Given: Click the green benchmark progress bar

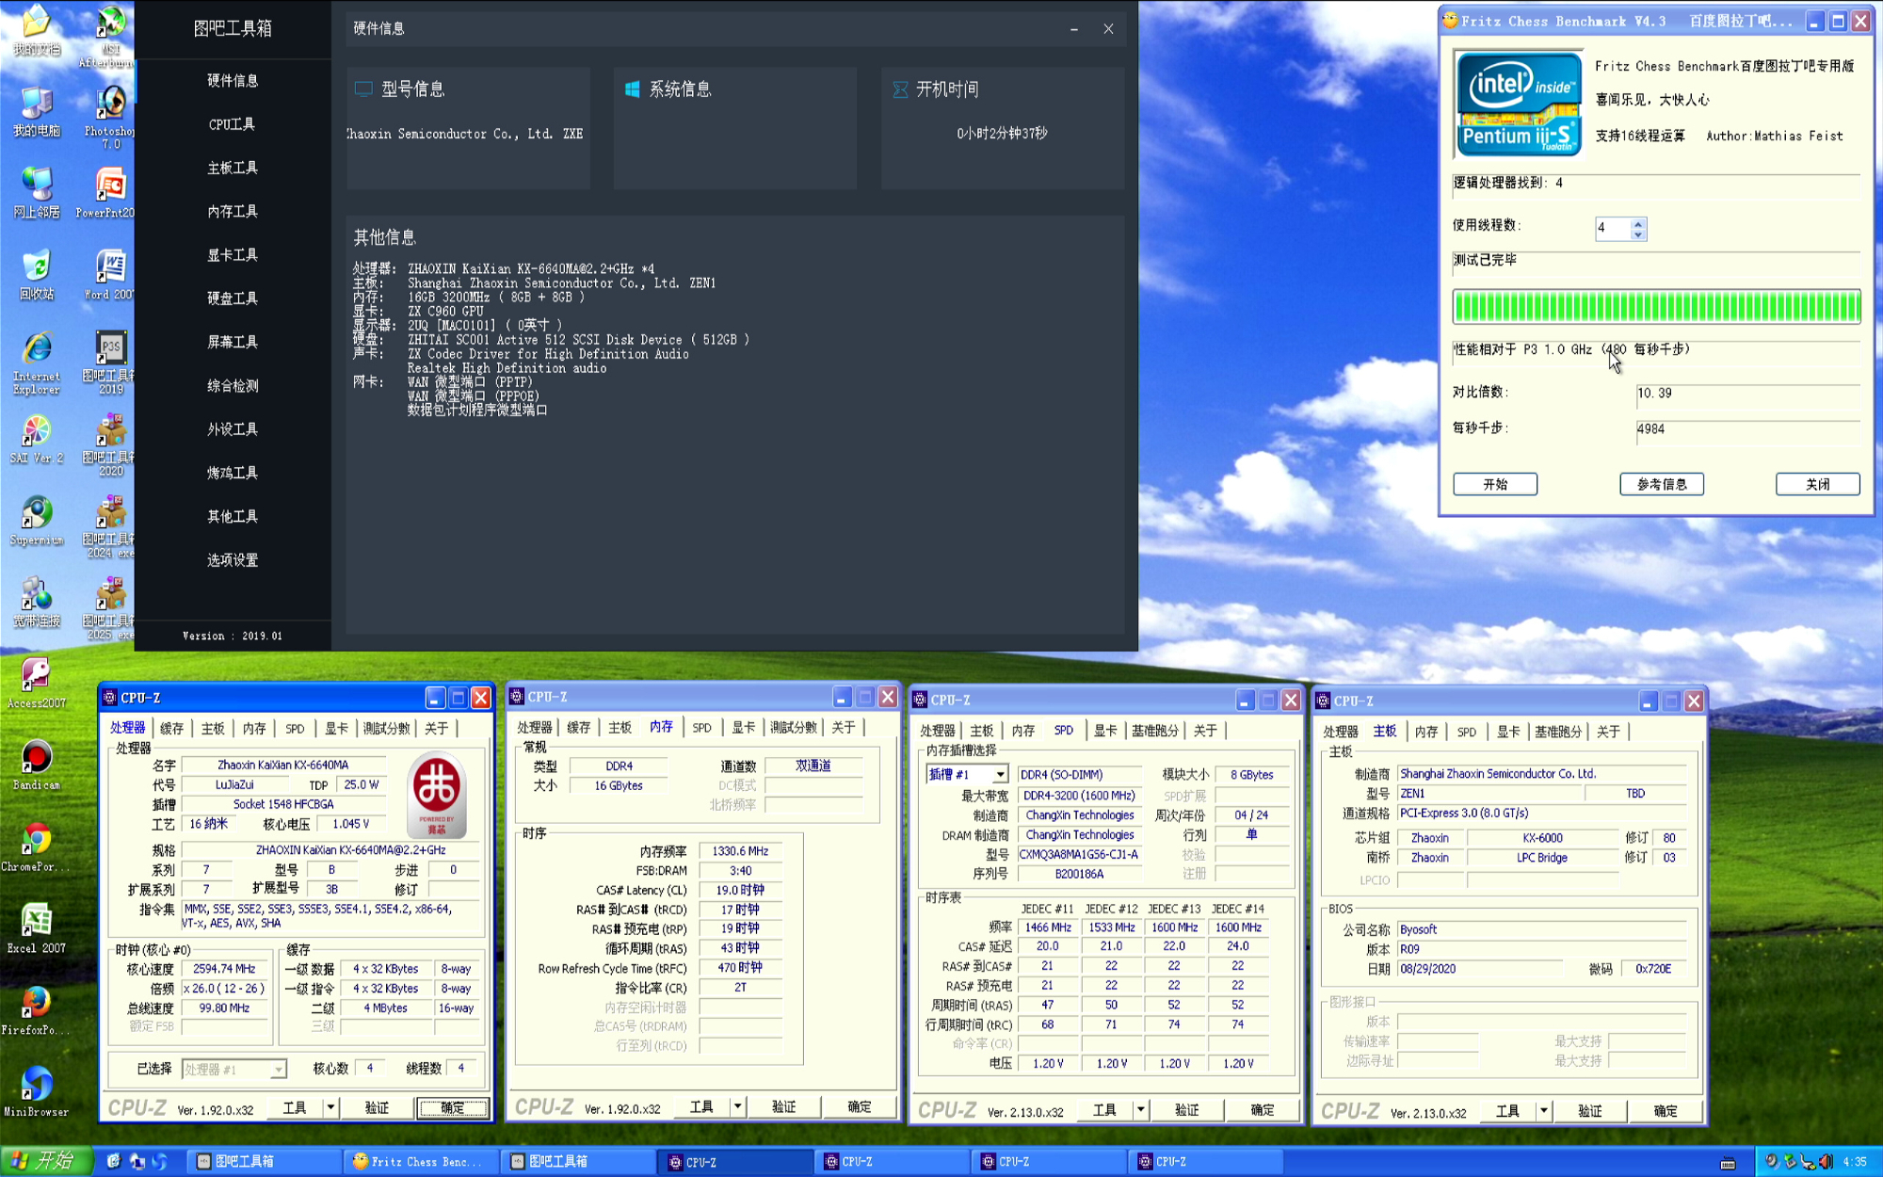Looking at the screenshot, I should (x=1656, y=307).
